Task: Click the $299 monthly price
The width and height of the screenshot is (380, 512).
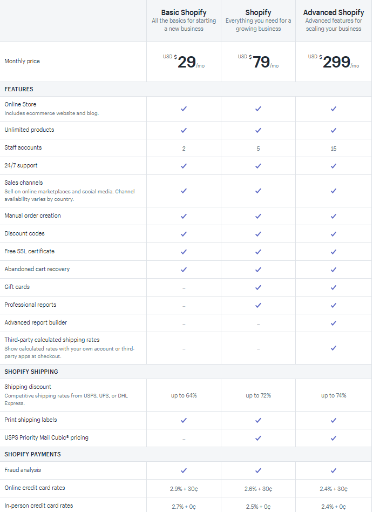Action: coord(334,62)
